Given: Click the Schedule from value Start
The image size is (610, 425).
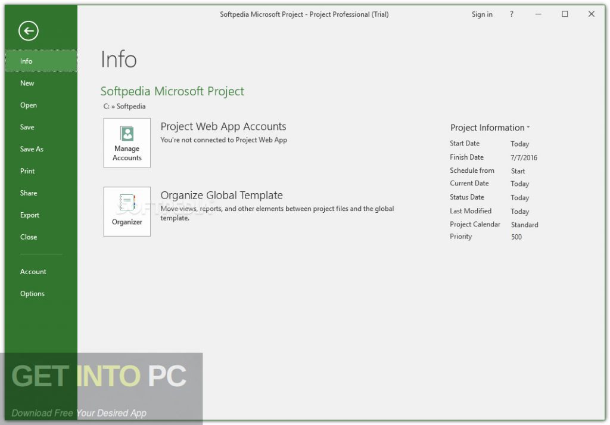Looking at the screenshot, I should (x=518, y=171).
